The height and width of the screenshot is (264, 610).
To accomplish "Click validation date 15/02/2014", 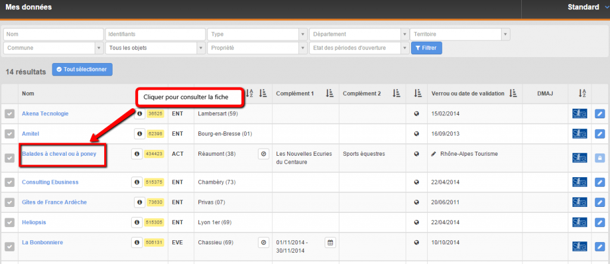I will [x=446, y=114].
